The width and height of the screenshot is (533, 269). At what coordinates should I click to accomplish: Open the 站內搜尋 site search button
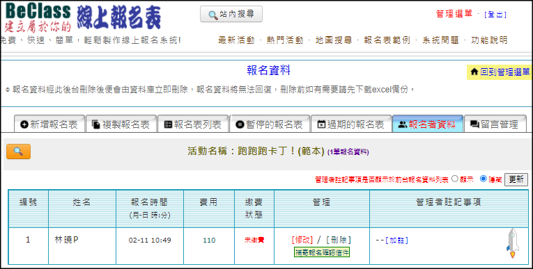tap(231, 14)
